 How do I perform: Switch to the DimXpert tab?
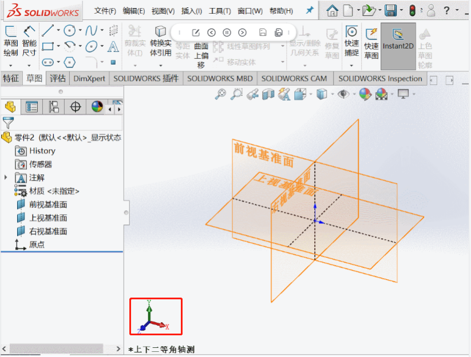pyautogui.click(x=89, y=78)
